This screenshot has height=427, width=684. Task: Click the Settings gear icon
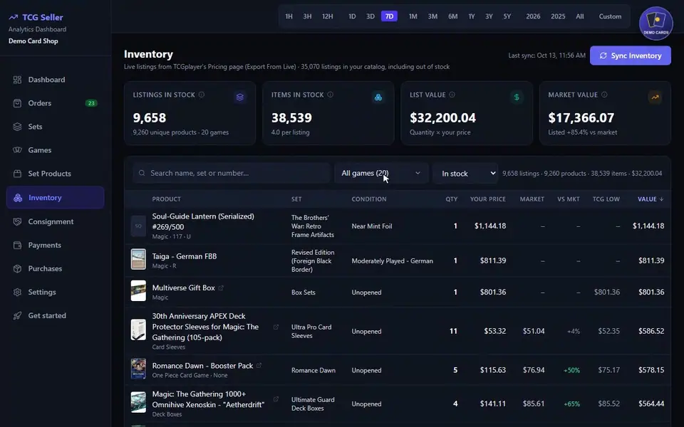click(x=17, y=292)
